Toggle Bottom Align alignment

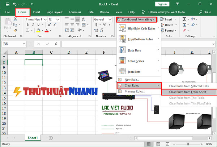point(77,19)
